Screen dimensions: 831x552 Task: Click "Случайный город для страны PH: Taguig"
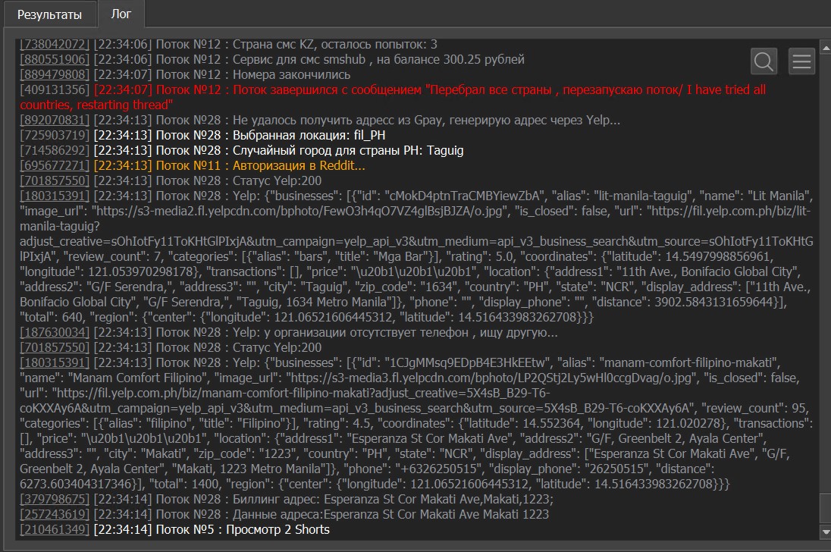(x=348, y=150)
